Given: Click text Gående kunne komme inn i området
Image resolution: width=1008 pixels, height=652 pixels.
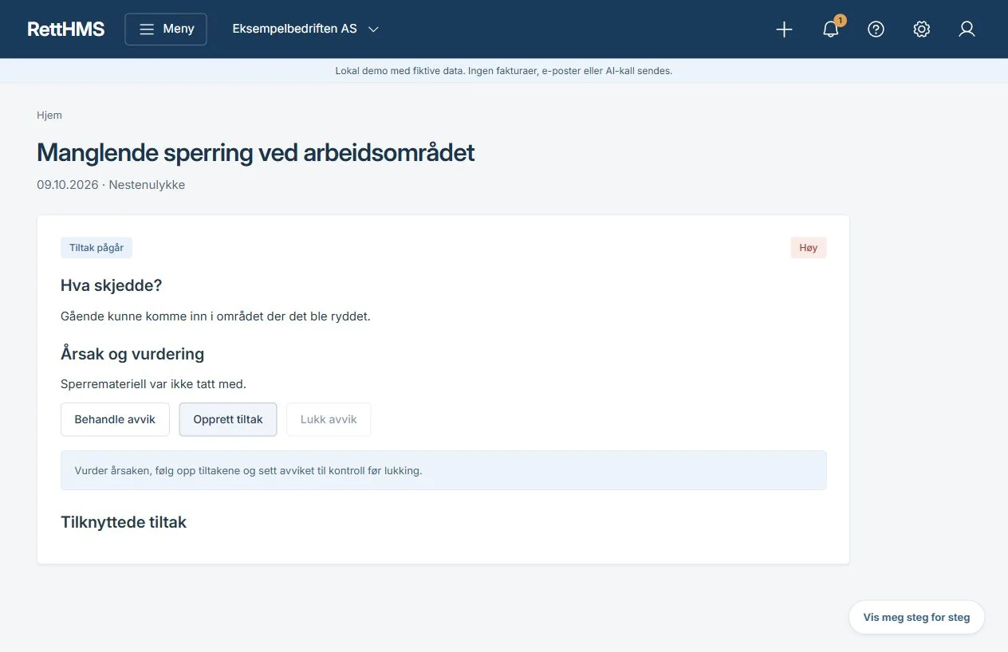Looking at the screenshot, I should tap(215, 316).
